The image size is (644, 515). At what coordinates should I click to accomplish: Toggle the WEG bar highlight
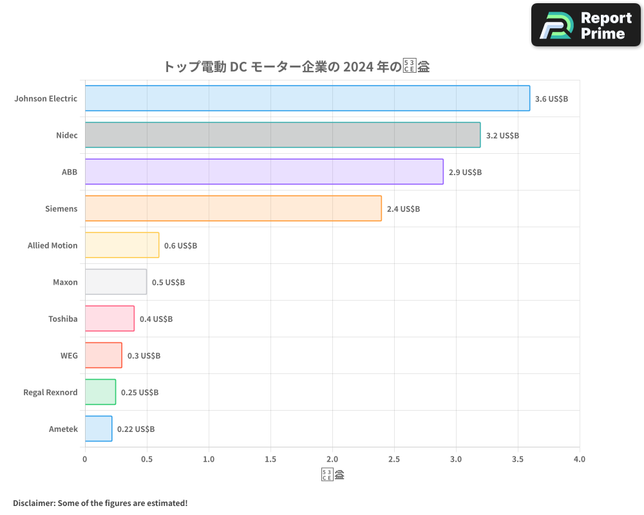click(x=102, y=355)
